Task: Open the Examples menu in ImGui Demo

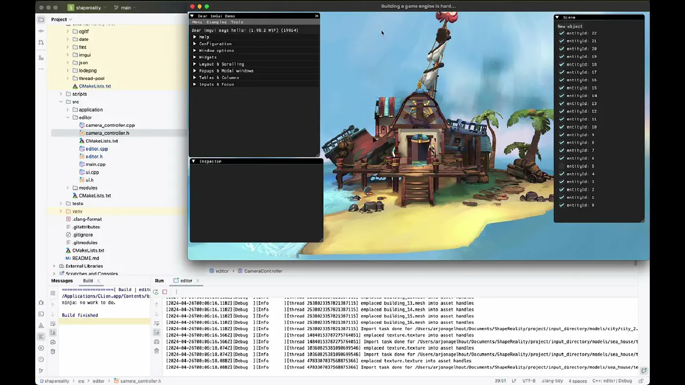Action: (x=216, y=22)
